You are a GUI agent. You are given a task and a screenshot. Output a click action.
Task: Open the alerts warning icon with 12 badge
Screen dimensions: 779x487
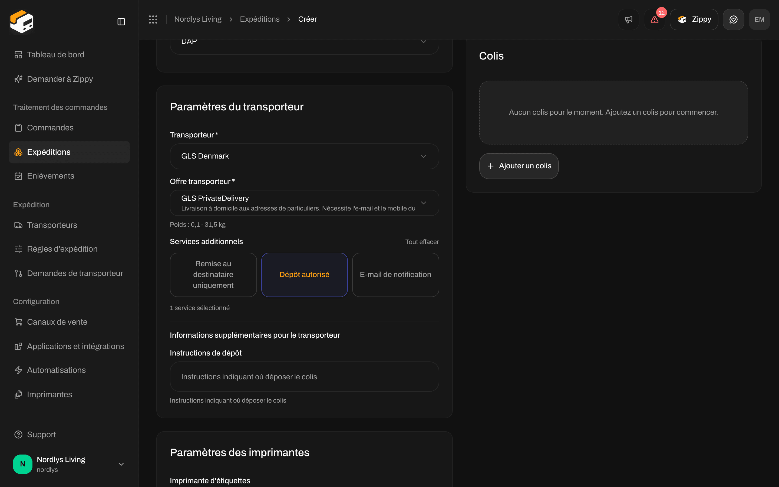point(654,19)
